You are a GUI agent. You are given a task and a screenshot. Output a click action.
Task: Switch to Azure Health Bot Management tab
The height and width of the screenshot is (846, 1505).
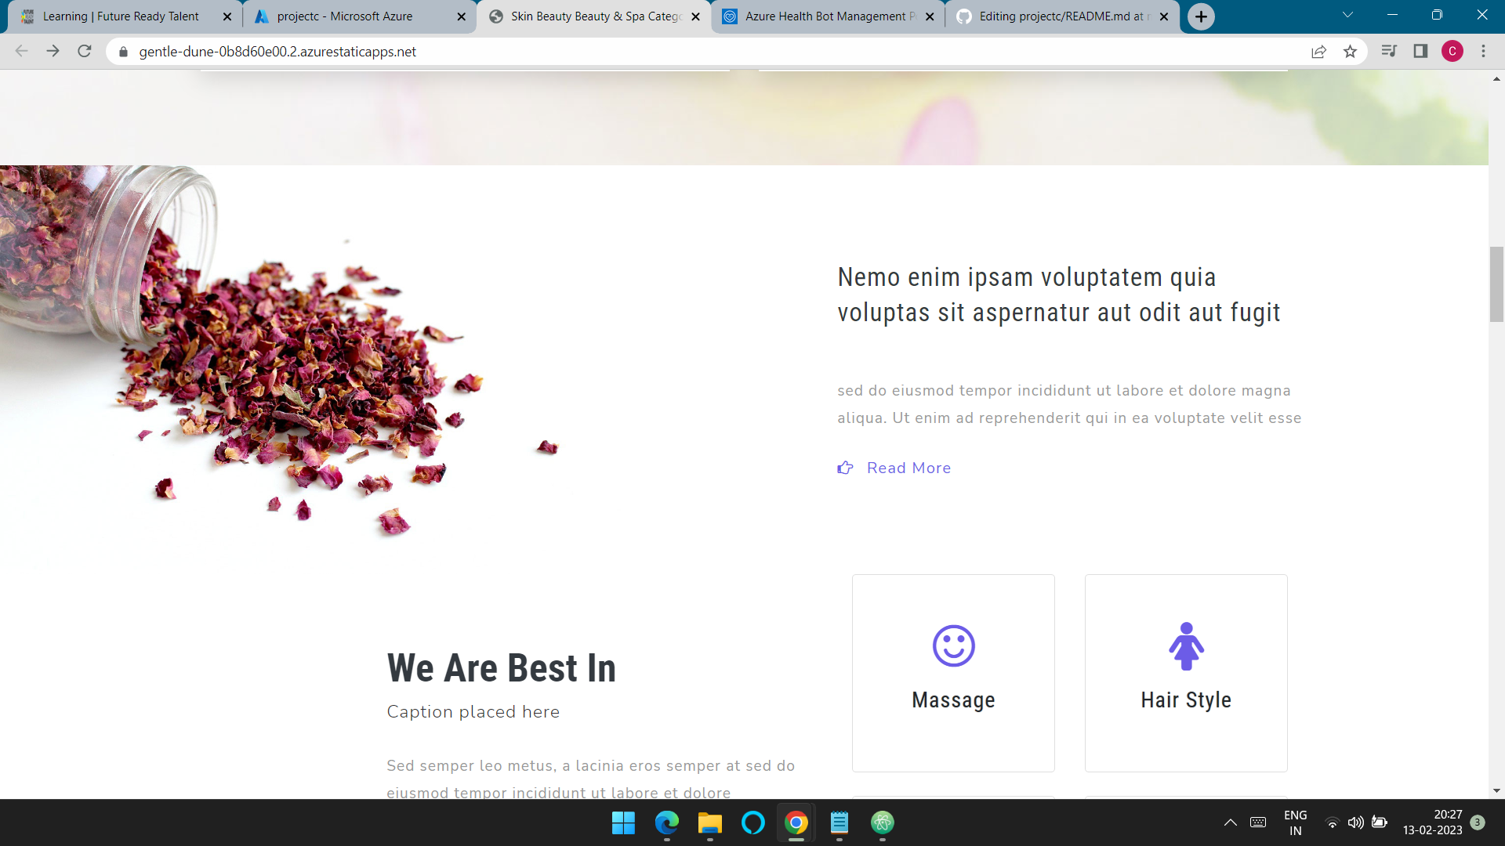[x=825, y=16]
